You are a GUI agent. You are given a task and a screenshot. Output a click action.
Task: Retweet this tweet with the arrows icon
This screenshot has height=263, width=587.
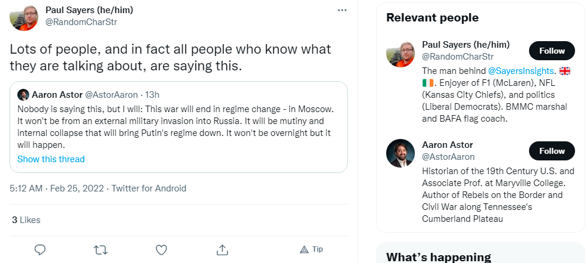pos(101,249)
